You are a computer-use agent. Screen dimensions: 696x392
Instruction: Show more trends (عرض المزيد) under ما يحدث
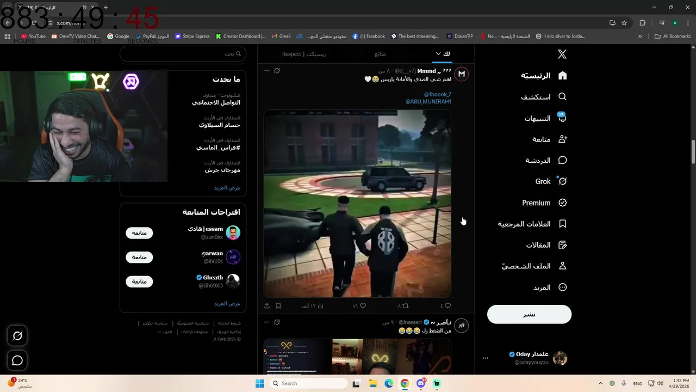227,188
